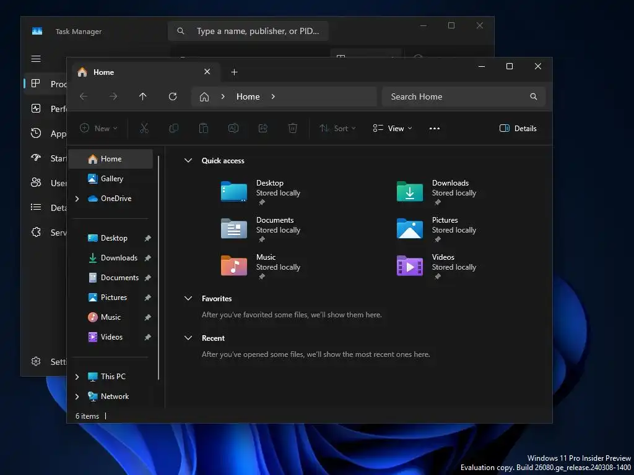Expand OneDrive in navigation pane
Screen dimensions: 634x475
[x=77, y=199]
